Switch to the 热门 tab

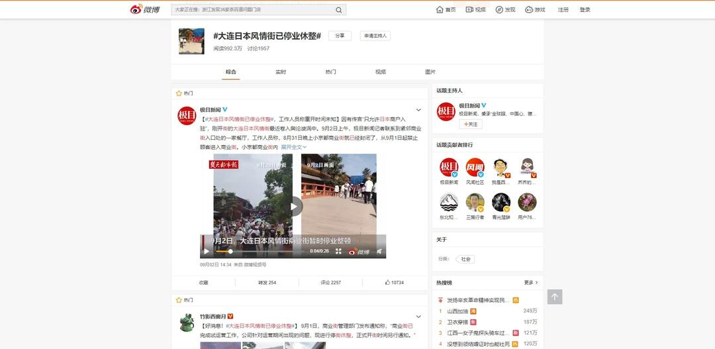pos(330,72)
